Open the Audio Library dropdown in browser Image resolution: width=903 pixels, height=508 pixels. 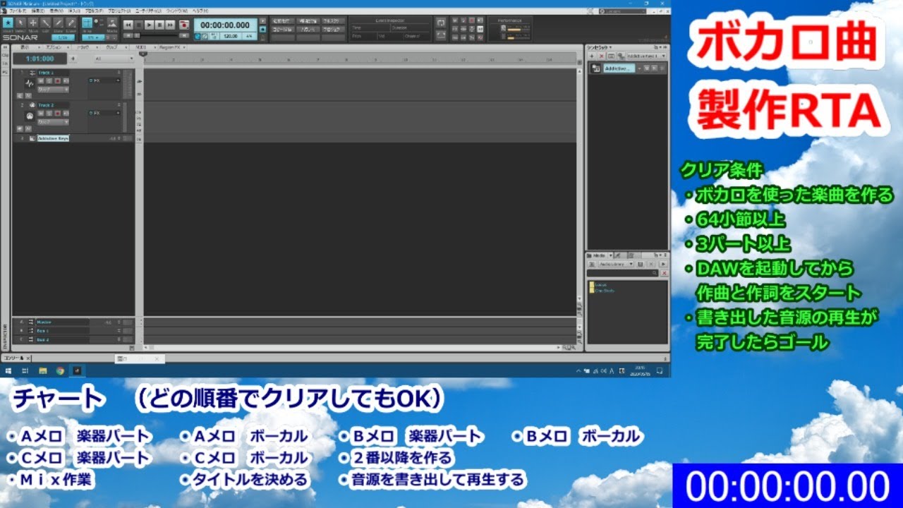(x=616, y=264)
